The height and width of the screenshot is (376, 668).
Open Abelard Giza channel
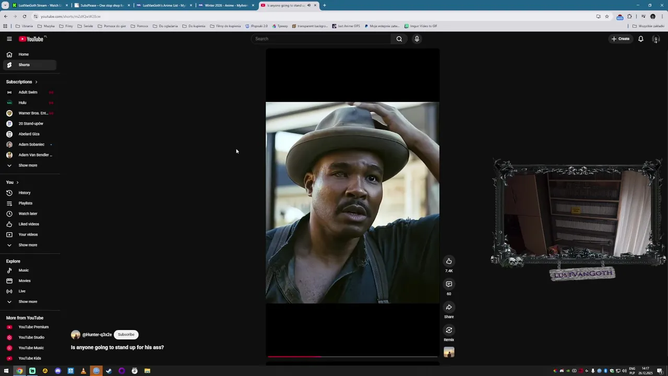click(30, 134)
